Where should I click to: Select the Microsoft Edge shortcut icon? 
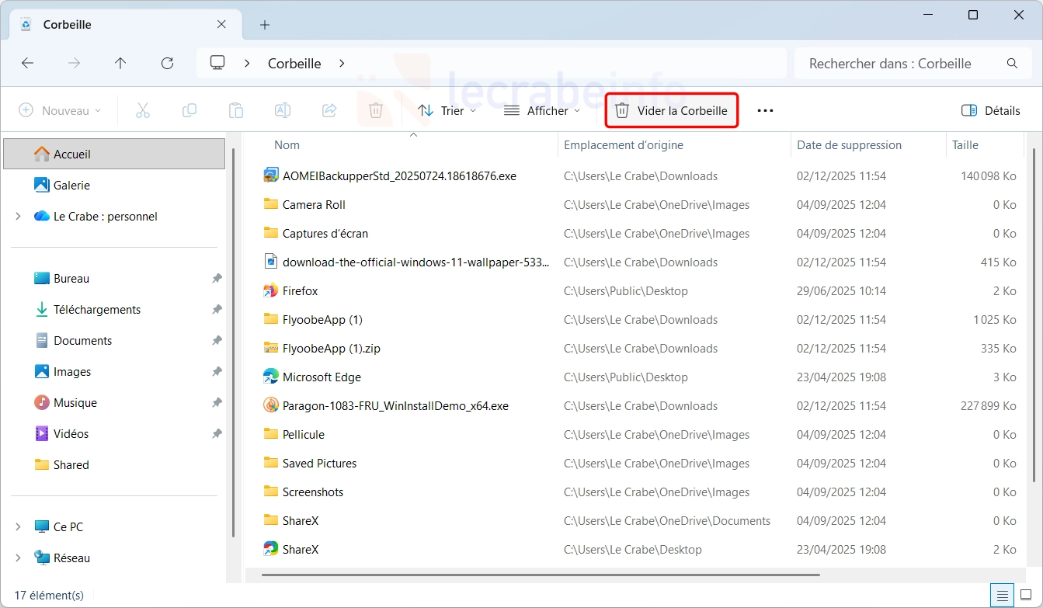tap(270, 377)
